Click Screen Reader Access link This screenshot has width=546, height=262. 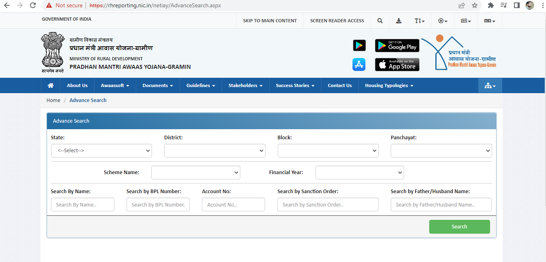pos(337,21)
